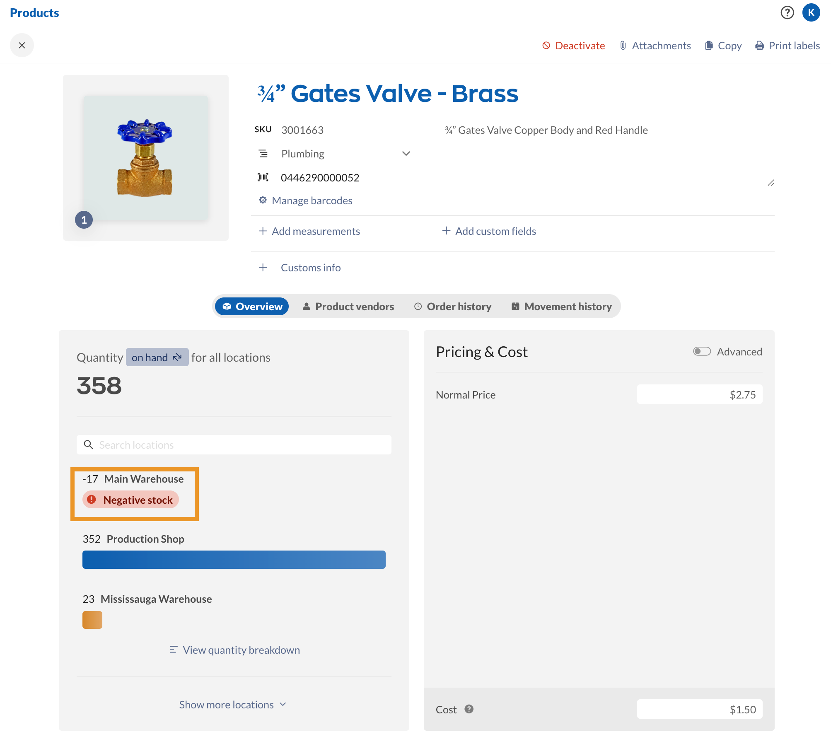
Task: Expand Show more locations
Action: (x=233, y=705)
